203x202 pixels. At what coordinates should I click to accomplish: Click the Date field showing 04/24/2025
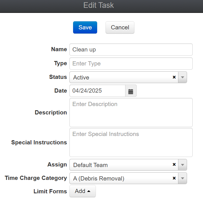coord(97,91)
